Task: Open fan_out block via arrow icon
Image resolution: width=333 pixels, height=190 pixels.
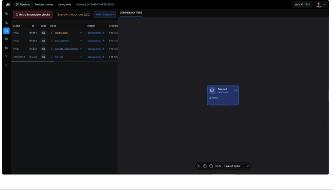Action: 80,57
